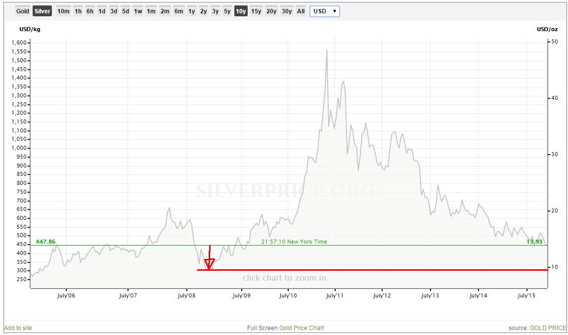This screenshot has width=568, height=335.
Task: Choose the 1h time range
Action: tap(78, 11)
